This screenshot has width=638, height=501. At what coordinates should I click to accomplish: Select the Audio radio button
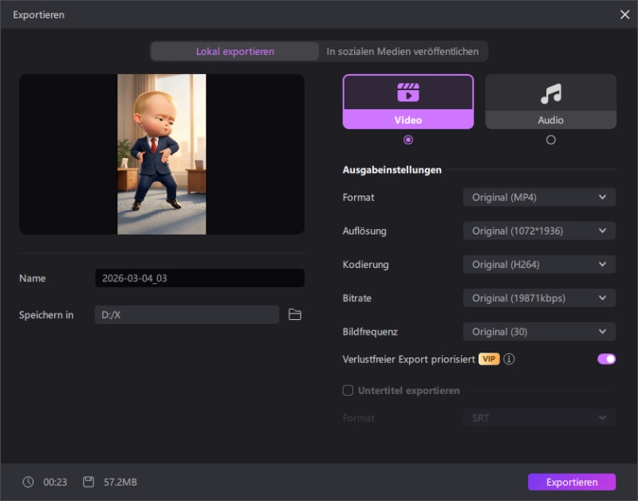pyautogui.click(x=550, y=140)
